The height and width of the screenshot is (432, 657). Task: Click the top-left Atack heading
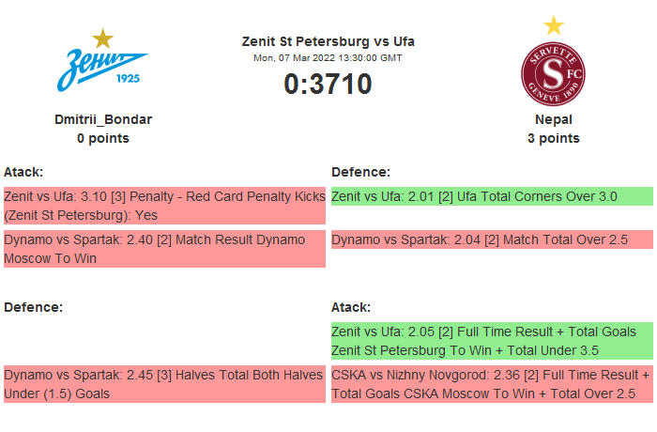[x=23, y=172]
